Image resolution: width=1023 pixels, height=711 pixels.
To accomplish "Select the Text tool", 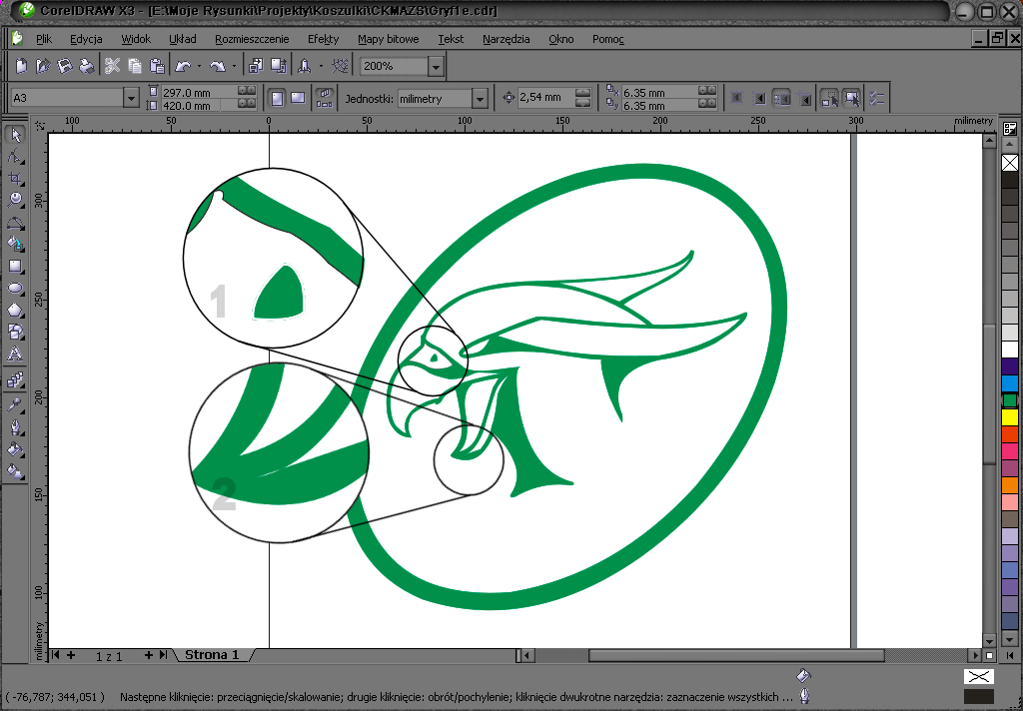I will point(15,354).
